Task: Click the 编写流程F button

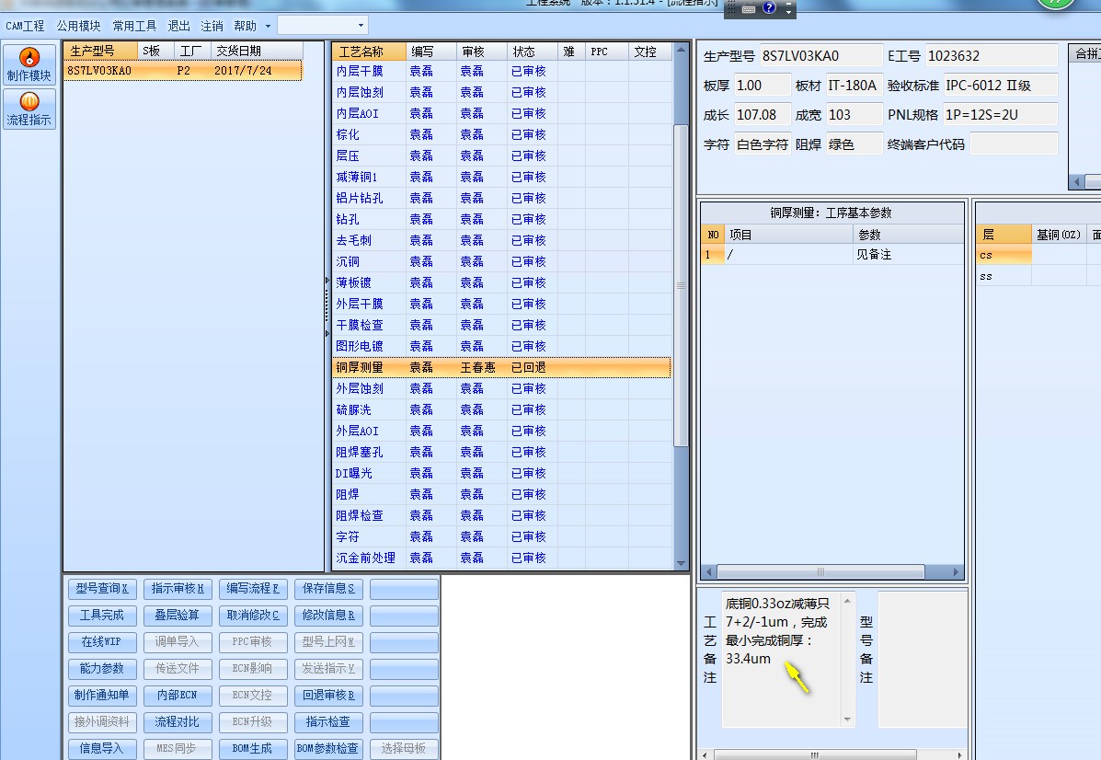Action: (253, 589)
